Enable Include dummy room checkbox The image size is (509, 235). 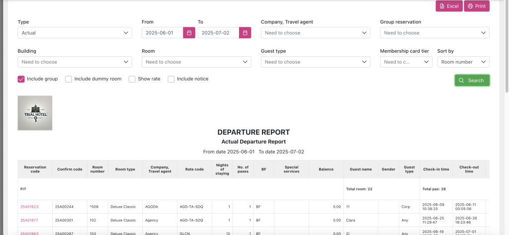point(69,79)
